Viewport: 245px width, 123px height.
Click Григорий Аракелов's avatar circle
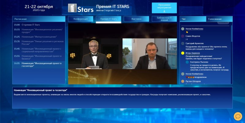[x=183, y=43]
